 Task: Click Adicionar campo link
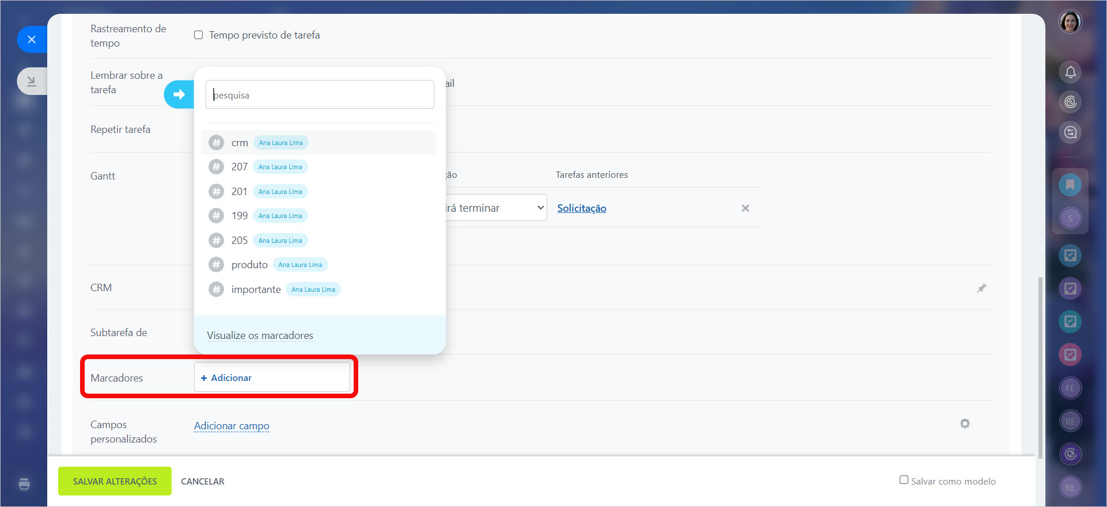pos(232,426)
